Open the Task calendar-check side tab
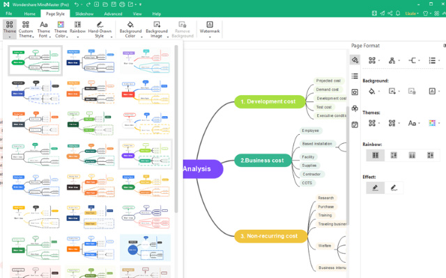Screen dimensions: 446x278 pos(355,124)
